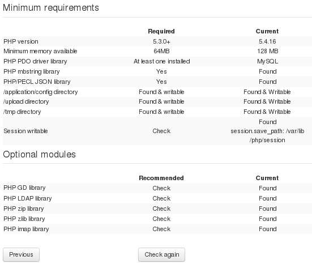Select the PHP version row label

(21, 41)
